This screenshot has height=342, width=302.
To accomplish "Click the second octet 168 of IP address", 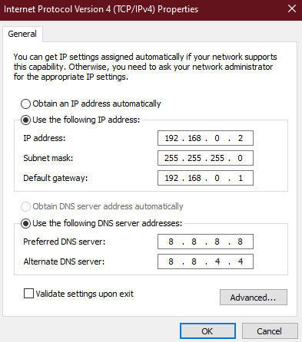I will pos(194,138).
